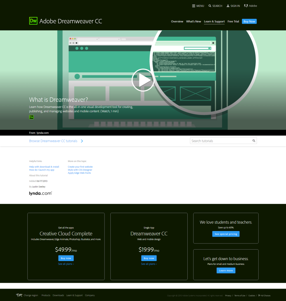Click the chevron next to Browse Dreamweaver CC tutorials
Viewport: 286px width, 301px height.
click(82, 141)
